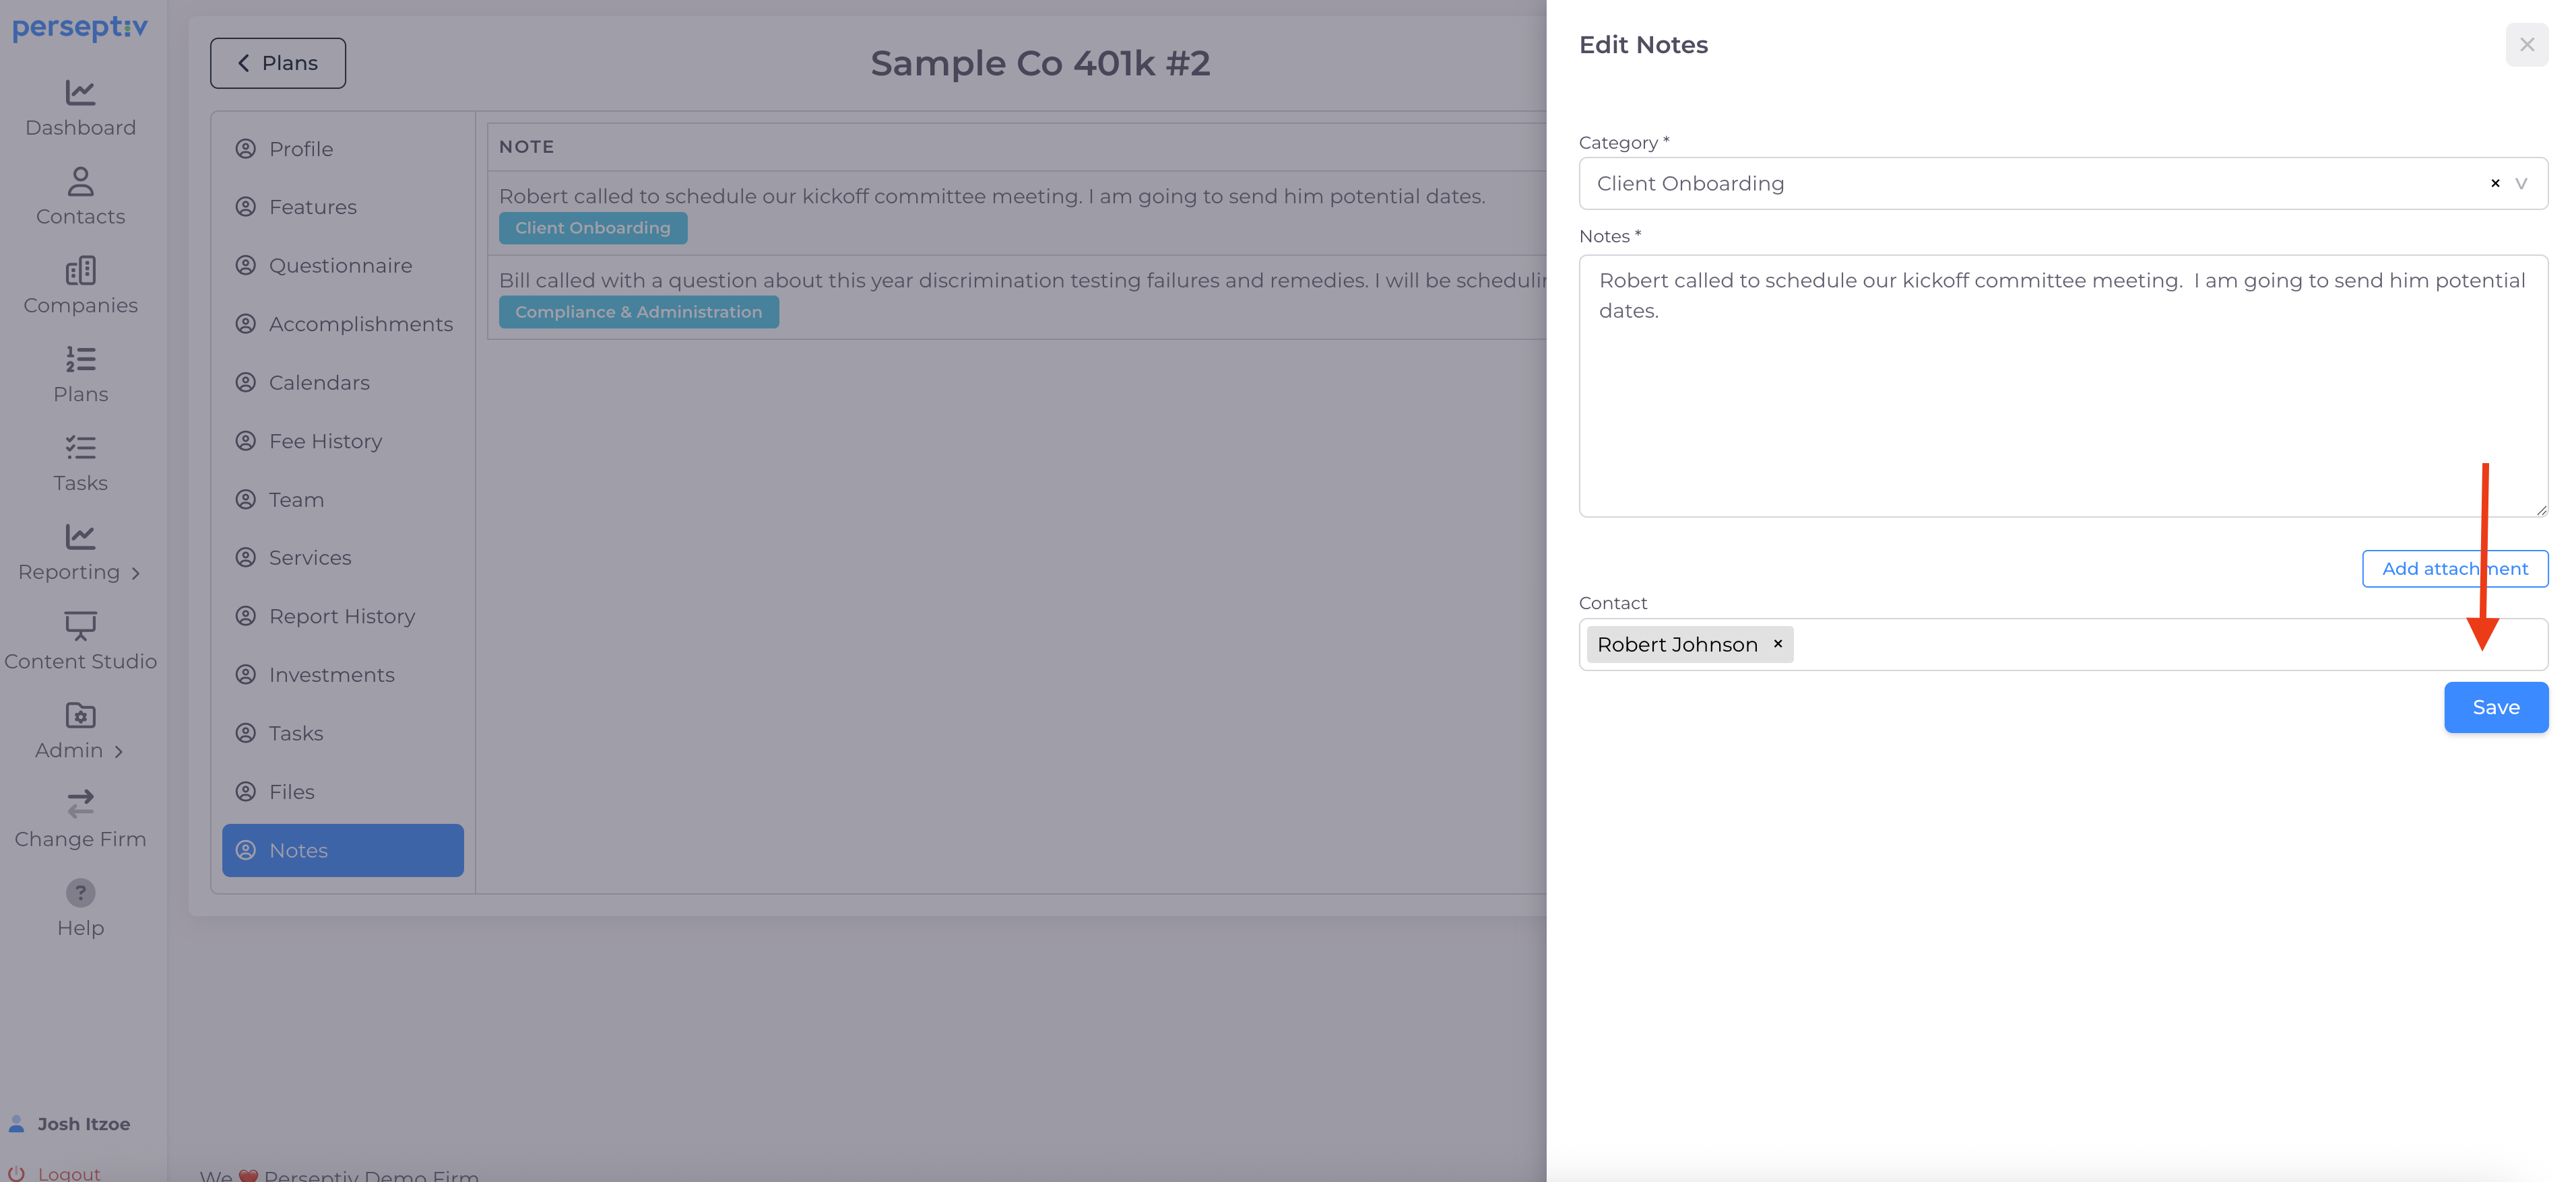This screenshot has width=2576, height=1182.
Task: Go to the Contacts person icon
Action: coord(80,182)
